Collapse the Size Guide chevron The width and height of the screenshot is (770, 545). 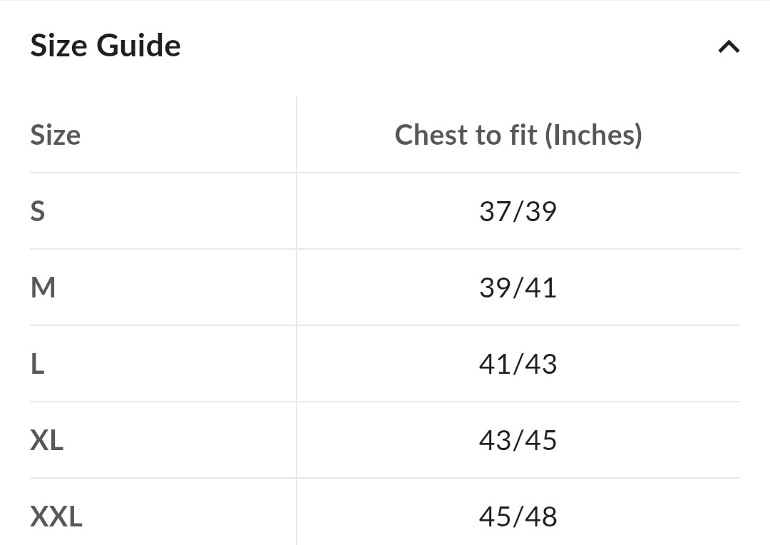(729, 46)
